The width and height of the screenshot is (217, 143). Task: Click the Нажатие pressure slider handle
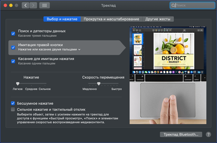click(18, 84)
